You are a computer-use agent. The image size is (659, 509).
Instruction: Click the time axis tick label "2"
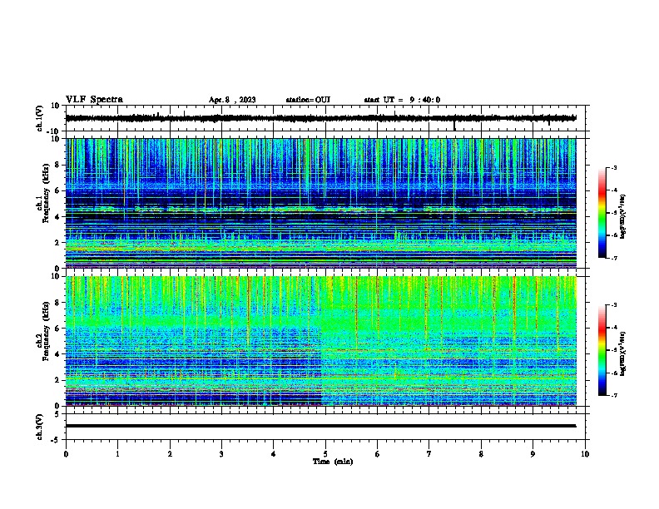pos(170,454)
